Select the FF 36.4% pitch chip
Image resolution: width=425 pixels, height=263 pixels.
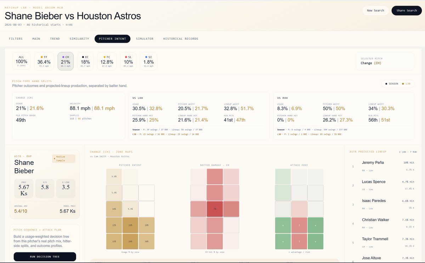coord(44,61)
